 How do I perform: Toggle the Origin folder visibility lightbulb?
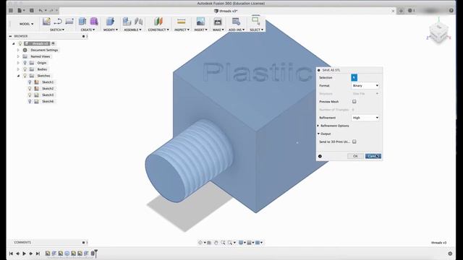[x=25, y=63]
